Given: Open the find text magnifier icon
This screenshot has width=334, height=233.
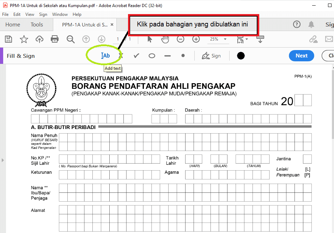Looking at the screenshot, I should tap(70, 39).
